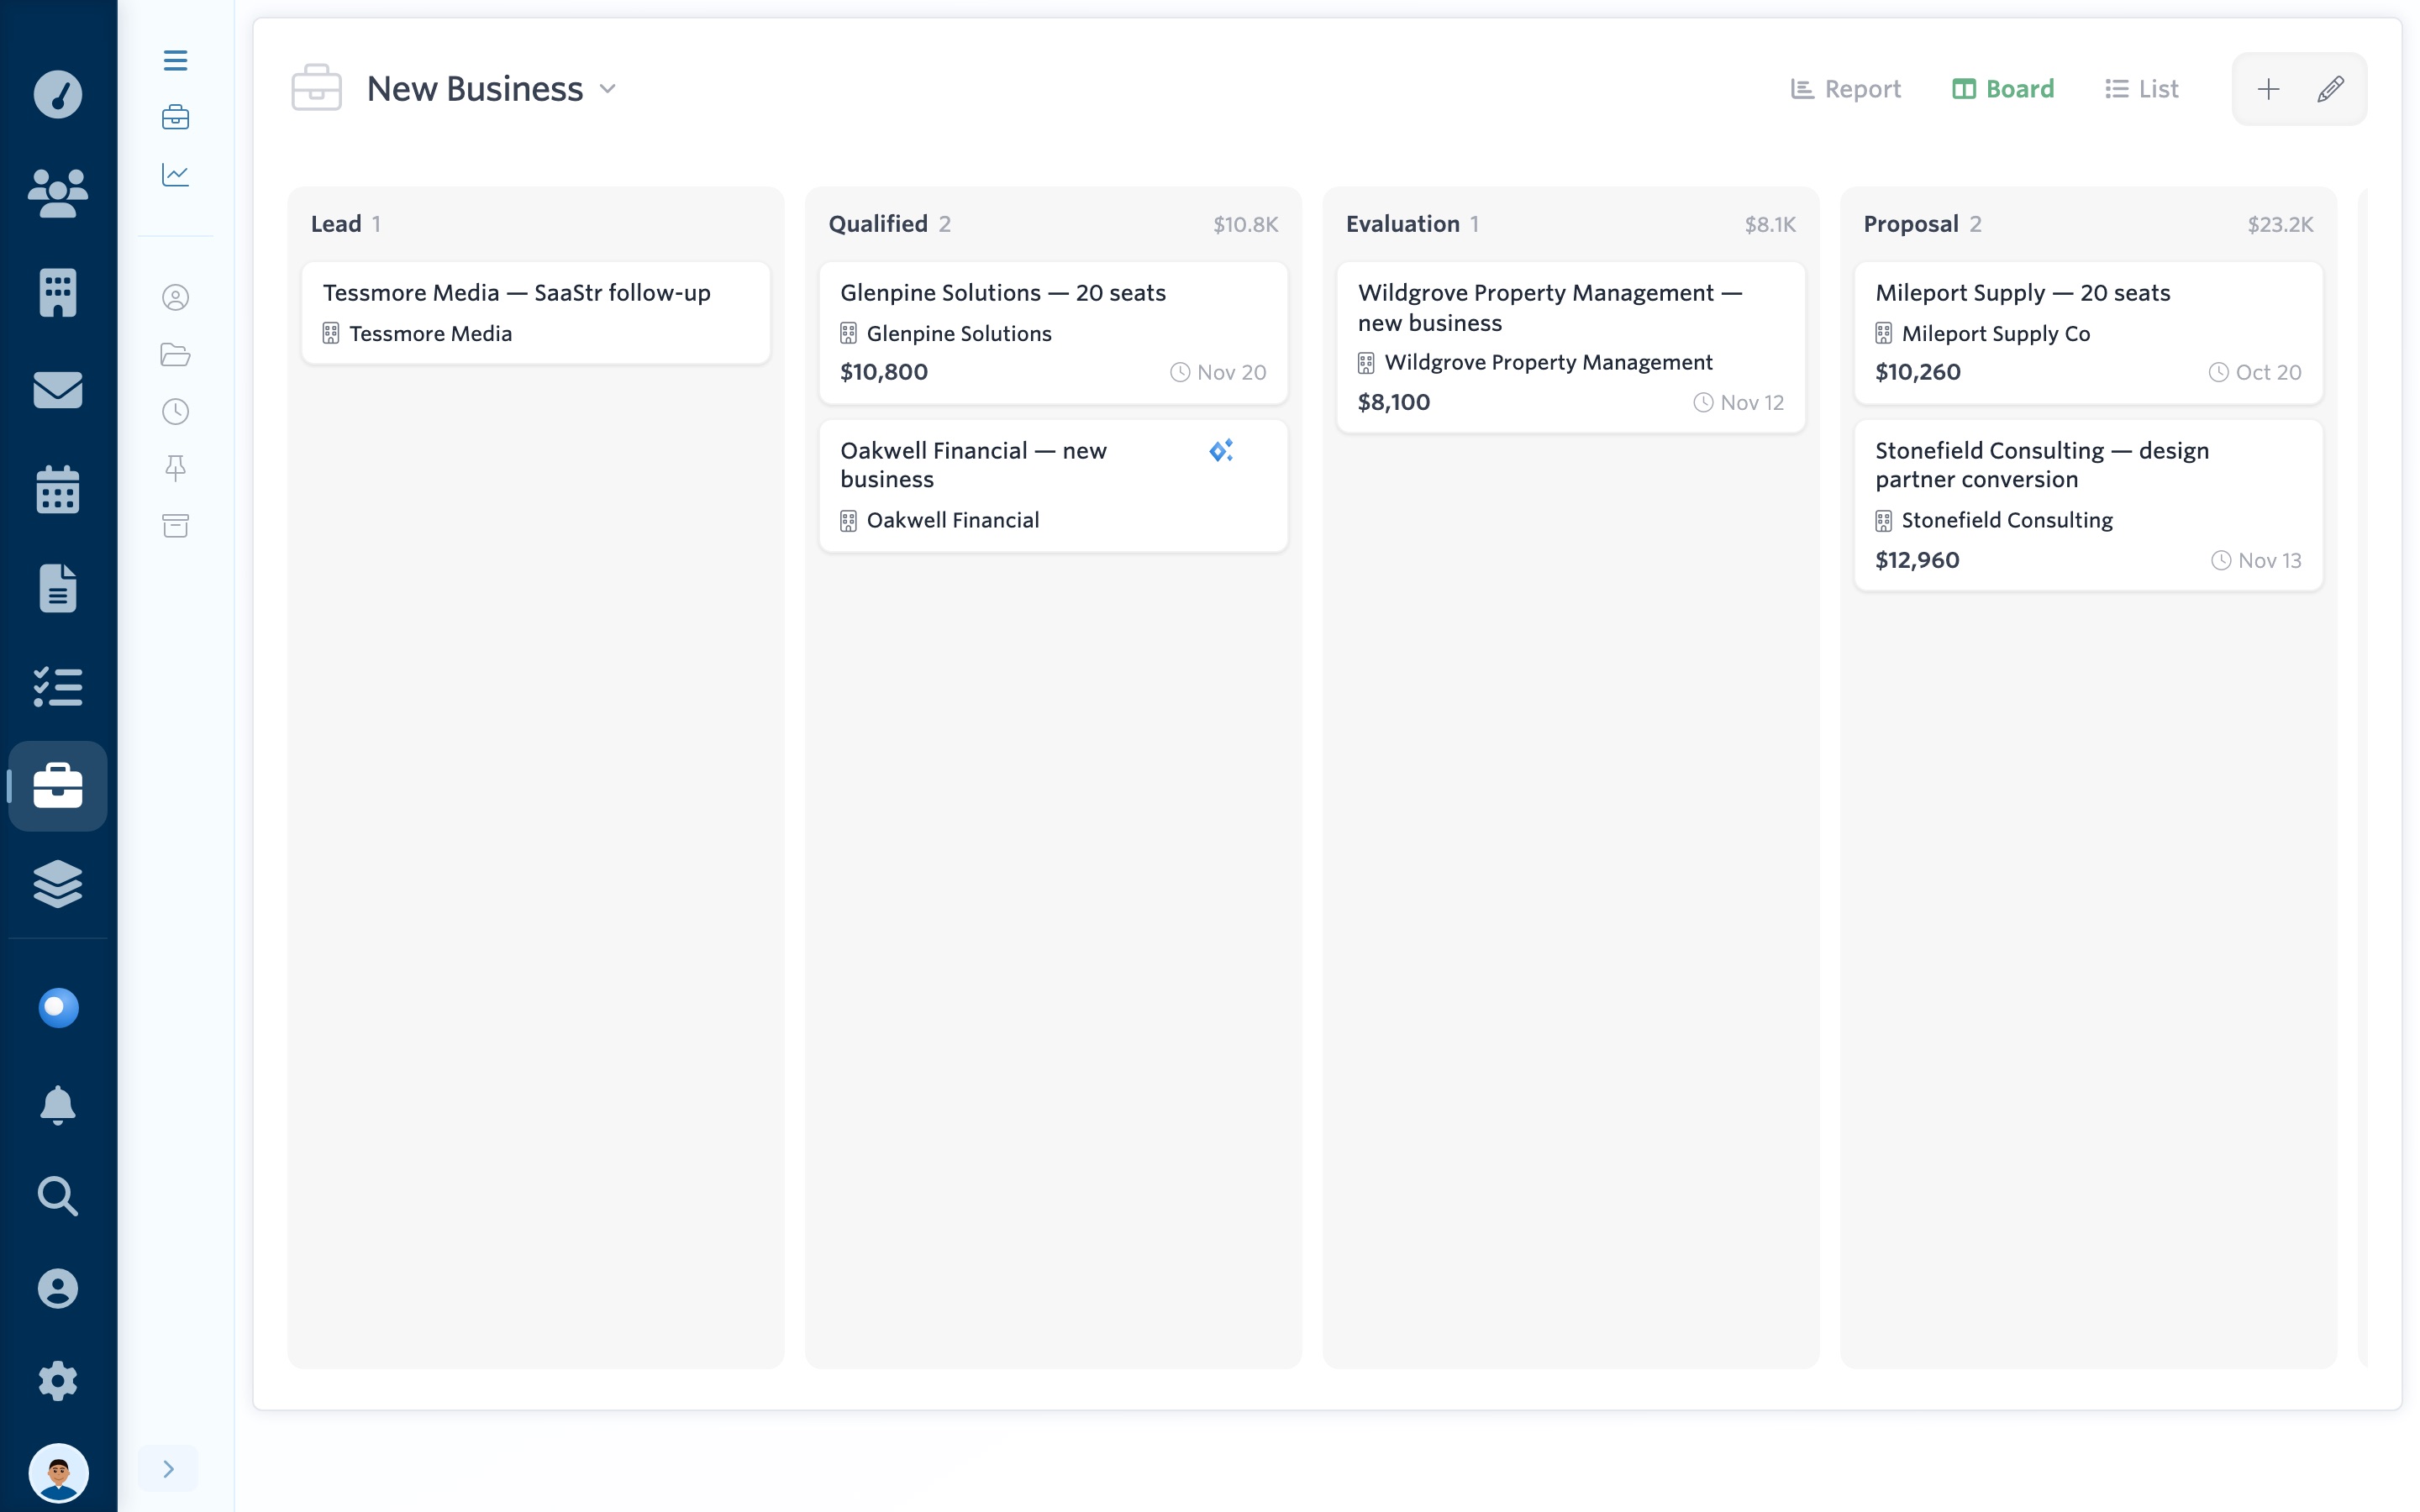The height and width of the screenshot is (1512, 2420).
Task: Open Wildgrove Property Management — new business card
Action: [1570, 347]
